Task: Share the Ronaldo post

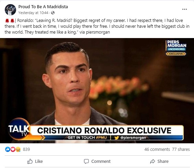Action: 159,161
